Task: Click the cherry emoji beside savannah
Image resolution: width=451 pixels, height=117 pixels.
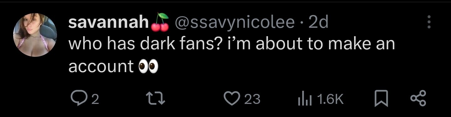Action: pos(160,22)
